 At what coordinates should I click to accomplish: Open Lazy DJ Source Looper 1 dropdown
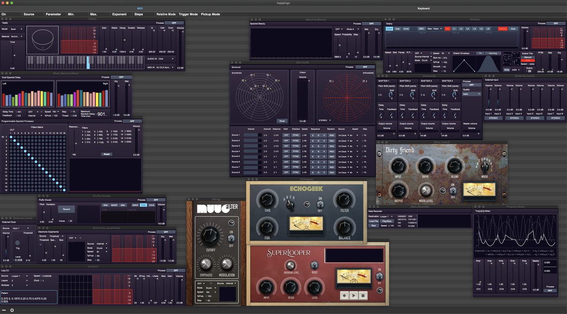[x=20, y=276]
